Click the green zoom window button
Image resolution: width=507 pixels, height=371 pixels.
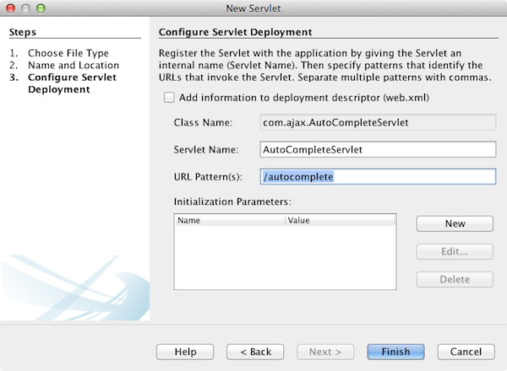tap(41, 8)
